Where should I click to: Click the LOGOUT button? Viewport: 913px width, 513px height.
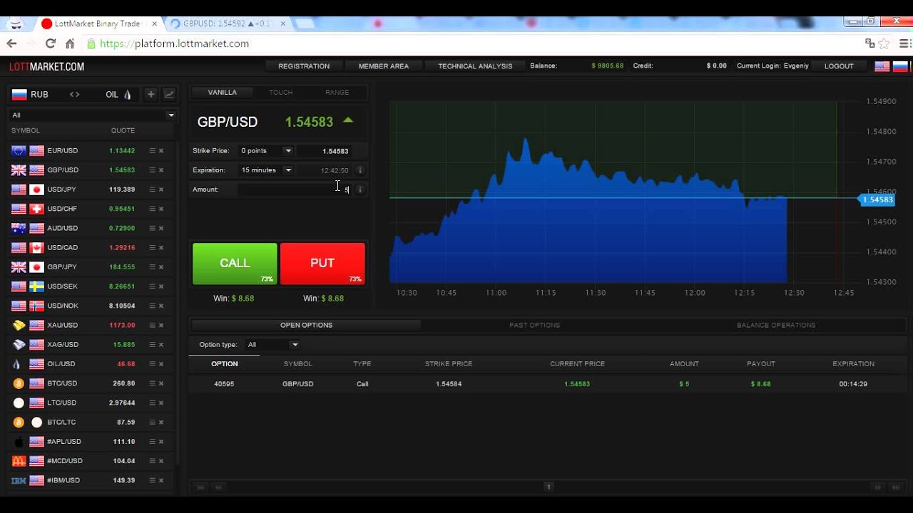pyautogui.click(x=839, y=66)
